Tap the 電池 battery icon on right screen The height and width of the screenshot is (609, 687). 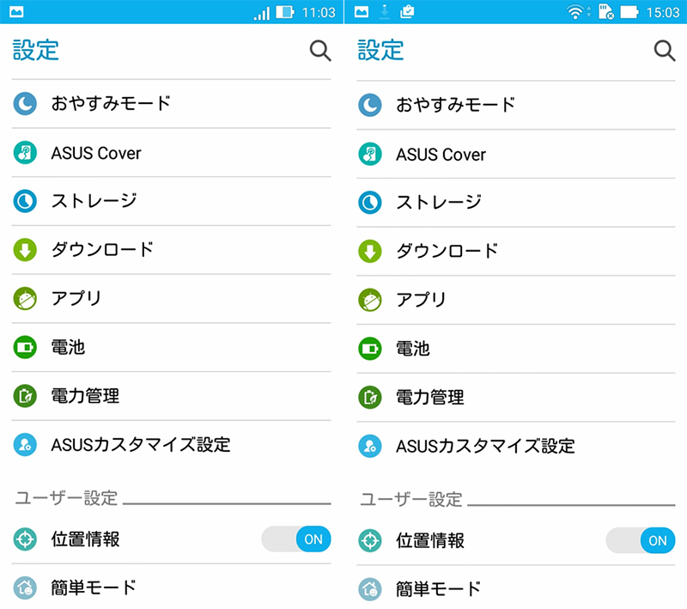(x=370, y=349)
